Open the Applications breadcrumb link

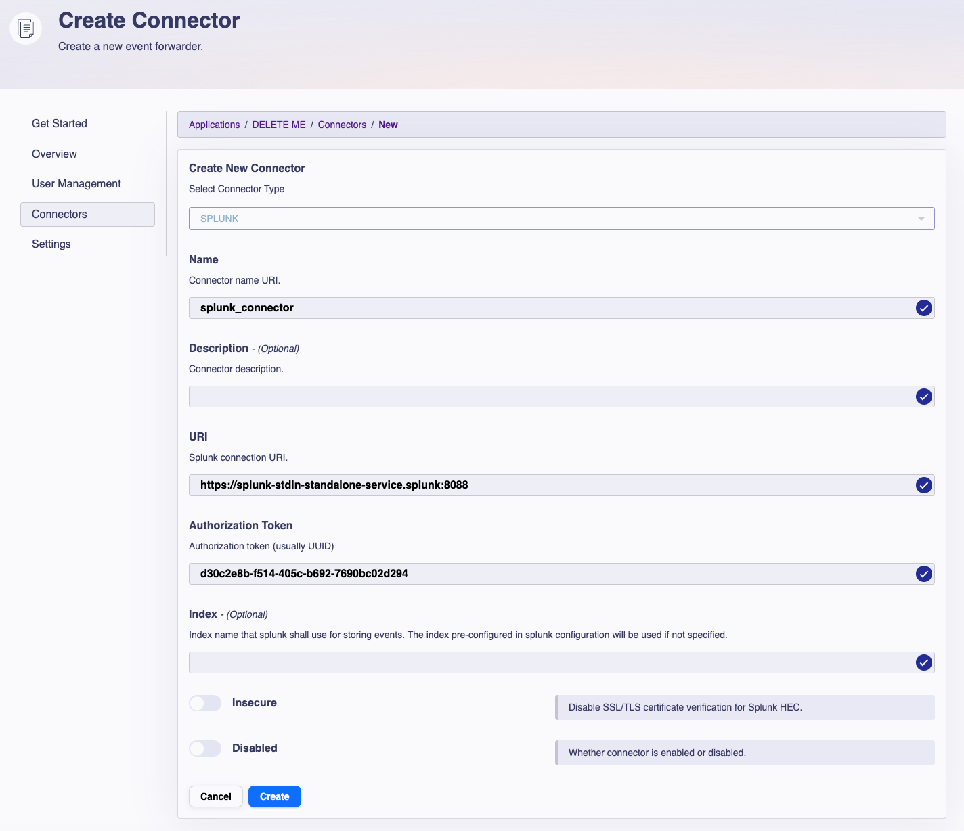214,125
